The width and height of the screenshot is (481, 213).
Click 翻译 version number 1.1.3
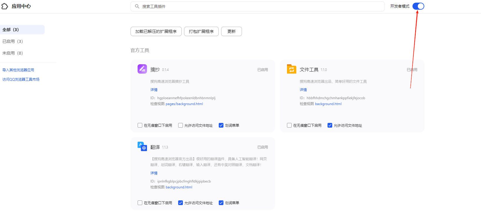[x=165, y=147]
